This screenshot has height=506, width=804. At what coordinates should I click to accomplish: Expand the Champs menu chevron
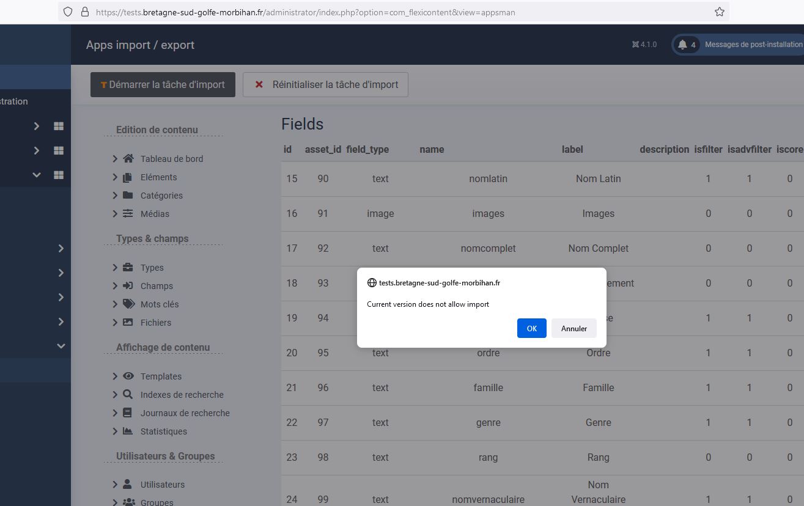(115, 286)
